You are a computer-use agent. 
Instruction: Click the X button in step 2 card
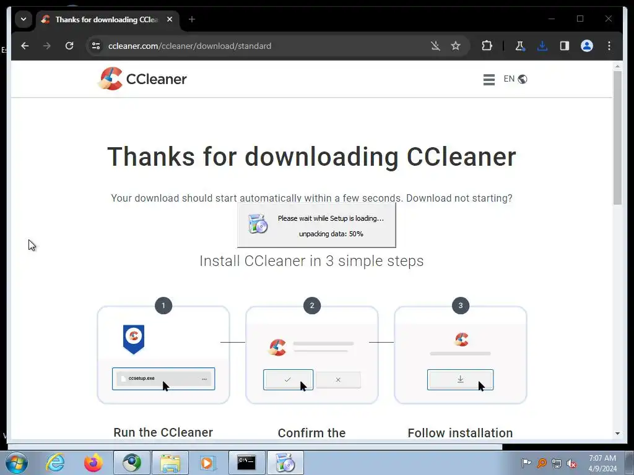click(x=338, y=380)
